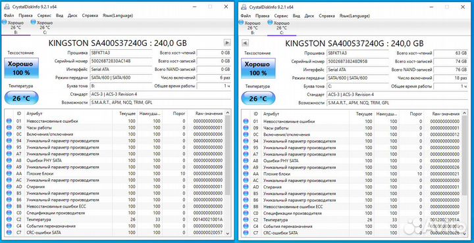Click CrystalDiskInfo title bar icon in C: window

click(244, 7)
